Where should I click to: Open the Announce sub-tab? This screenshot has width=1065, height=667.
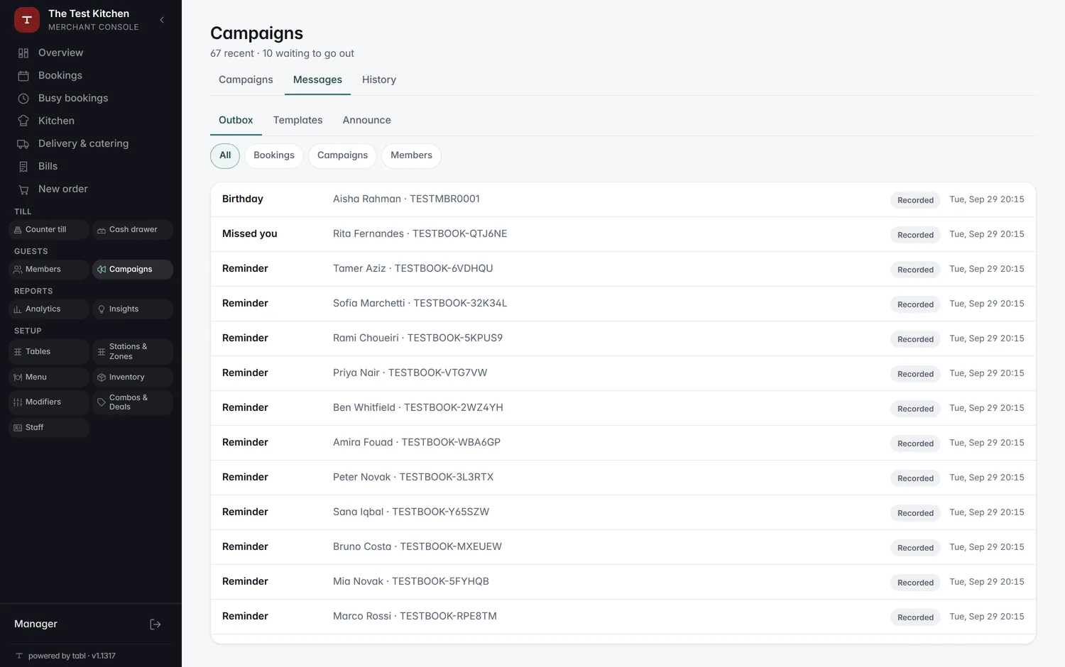[x=366, y=121]
